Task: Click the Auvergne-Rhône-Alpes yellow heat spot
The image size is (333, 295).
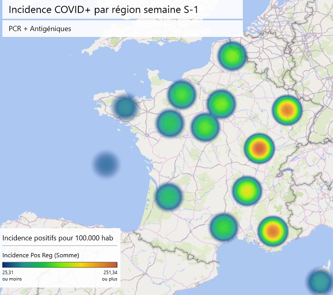Action: click(247, 191)
